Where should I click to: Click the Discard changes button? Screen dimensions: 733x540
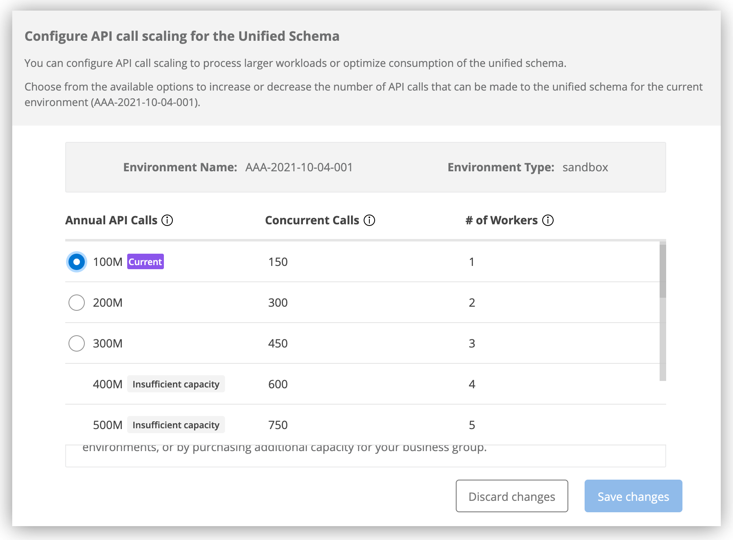pos(512,496)
